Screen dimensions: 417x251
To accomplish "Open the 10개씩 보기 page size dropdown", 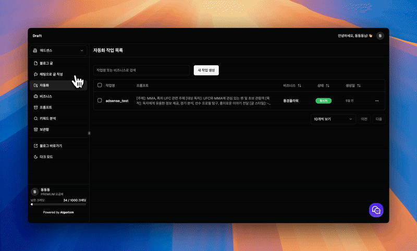I will (x=333, y=119).
